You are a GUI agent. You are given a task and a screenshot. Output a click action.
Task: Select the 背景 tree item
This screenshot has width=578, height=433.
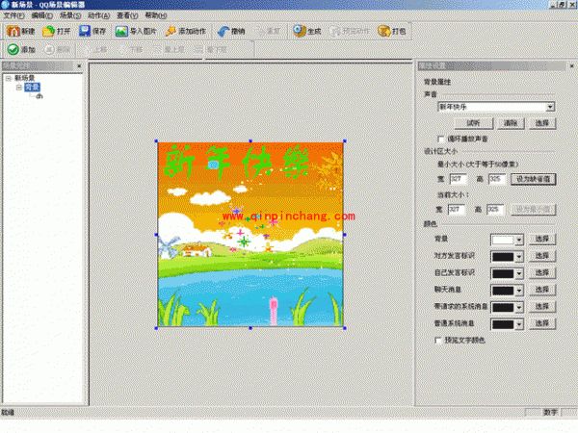[x=32, y=88]
